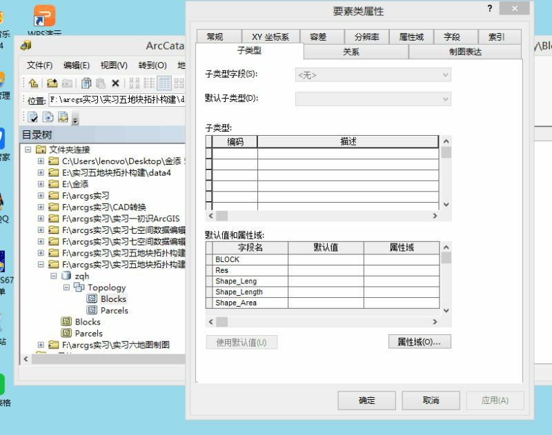Expand the E:\金添 folder node

[x=41, y=184]
